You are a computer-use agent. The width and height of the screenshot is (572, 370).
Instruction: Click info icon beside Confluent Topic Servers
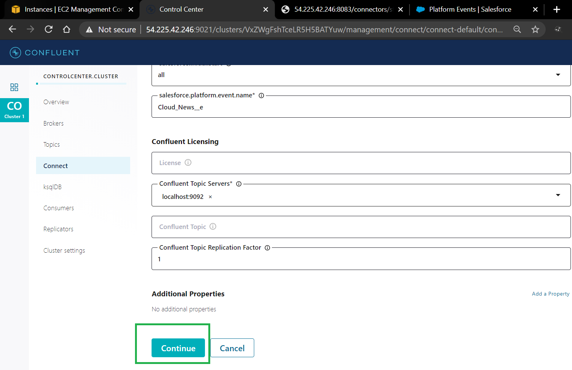pyautogui.click(x=239, y=184)
